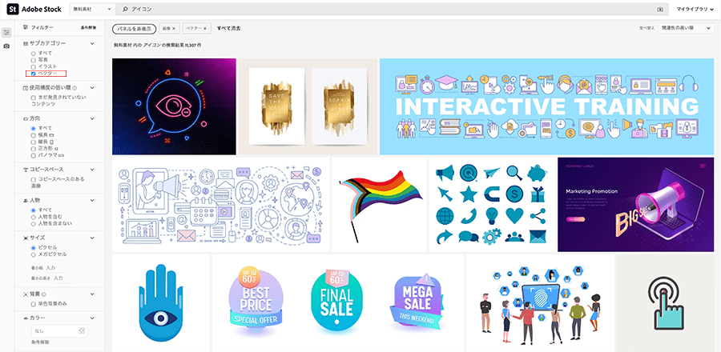Screen dimensions: 721x352
Task: Remove the ベクター filter chip with X
Action: tap(204, 29)
